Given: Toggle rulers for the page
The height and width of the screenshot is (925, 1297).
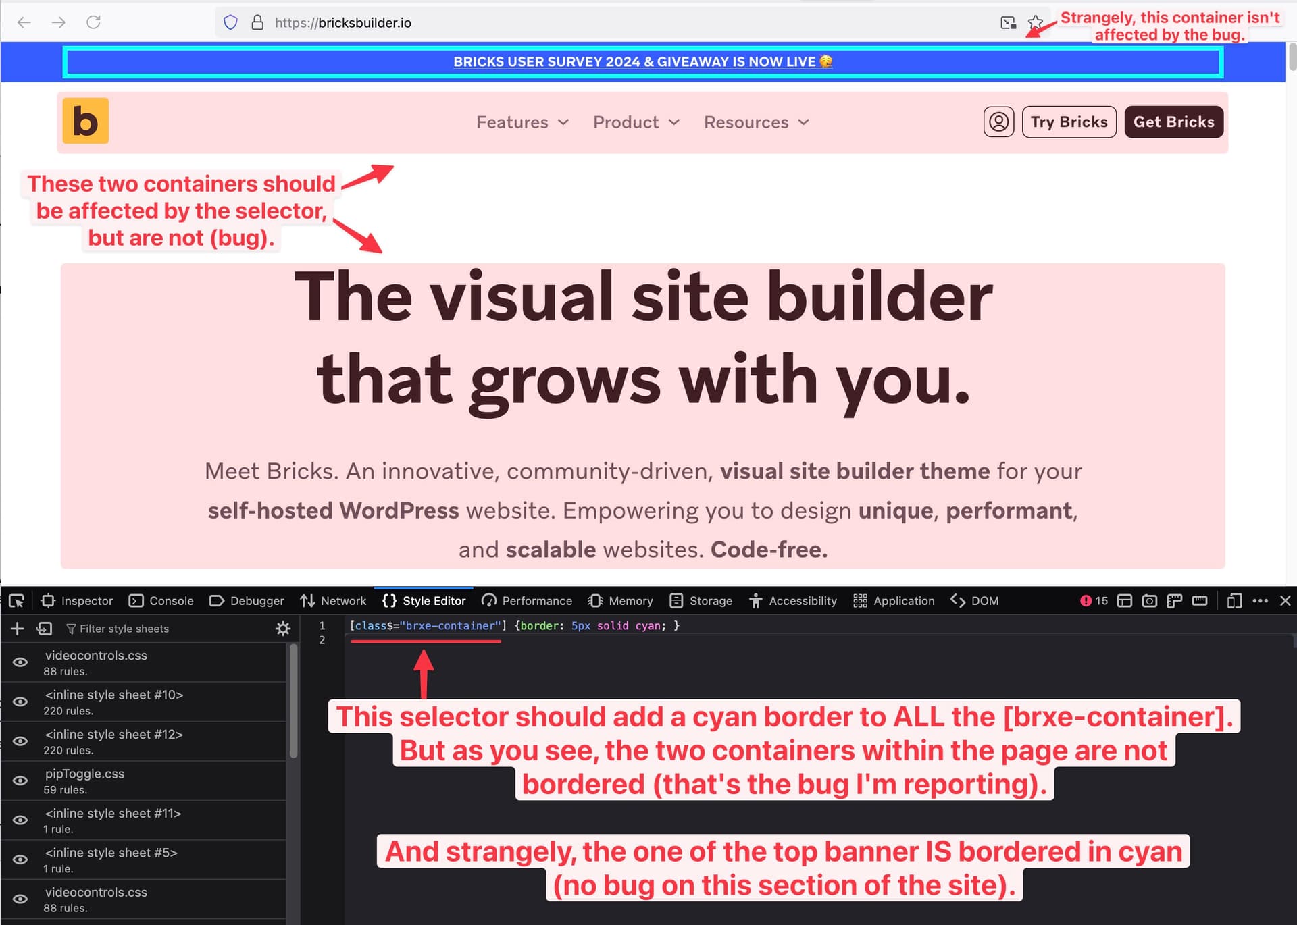Looking at the screenshot, I should [x=1175, y=601].
